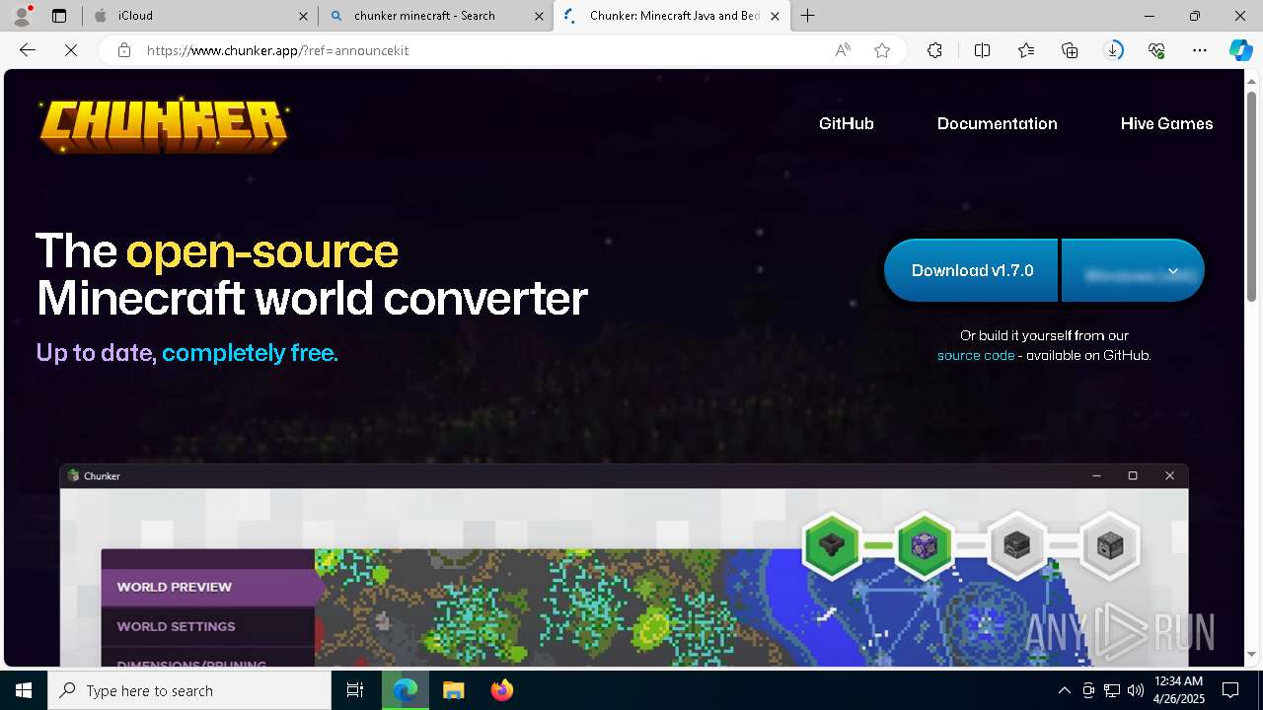
Task: Open Microsoft Edge from taskbar
Action: [406, 690]
